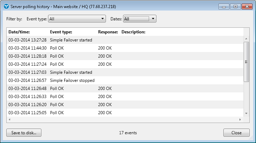Click the vertical scrollbar thumb
The image size is (256, 143).
point(246,61)
